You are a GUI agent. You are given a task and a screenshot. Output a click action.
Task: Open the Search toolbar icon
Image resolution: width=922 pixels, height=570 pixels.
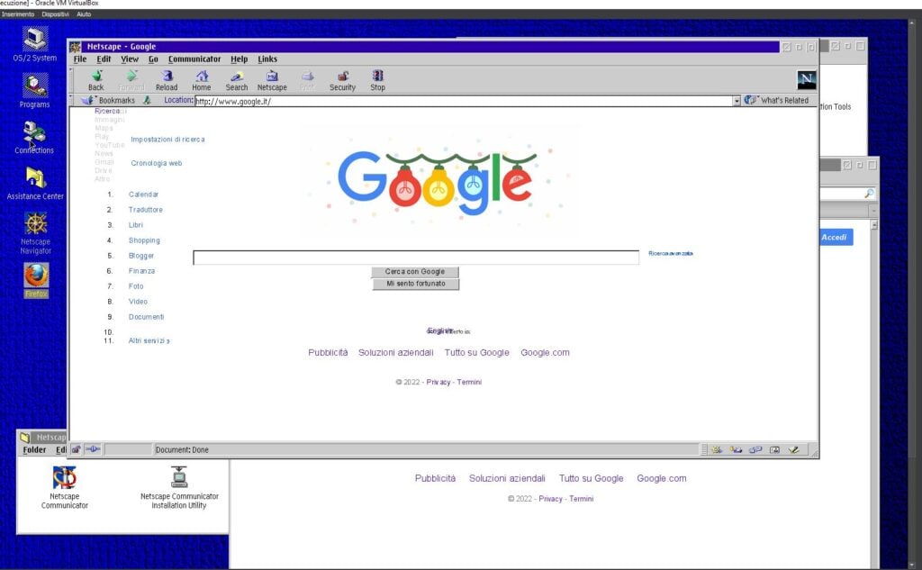237,76
